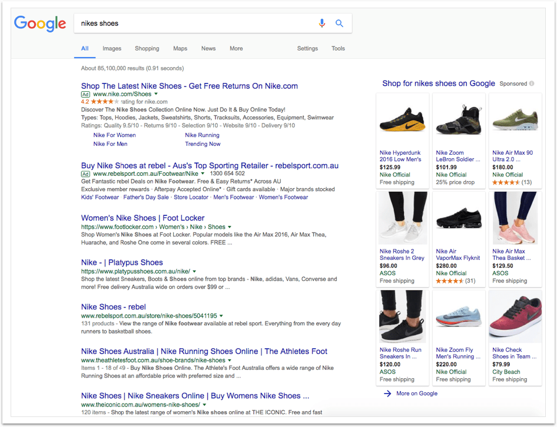This screenshot has height=427, width=557.
Task: Open the News tab
Action: click(x=208, y=49)
